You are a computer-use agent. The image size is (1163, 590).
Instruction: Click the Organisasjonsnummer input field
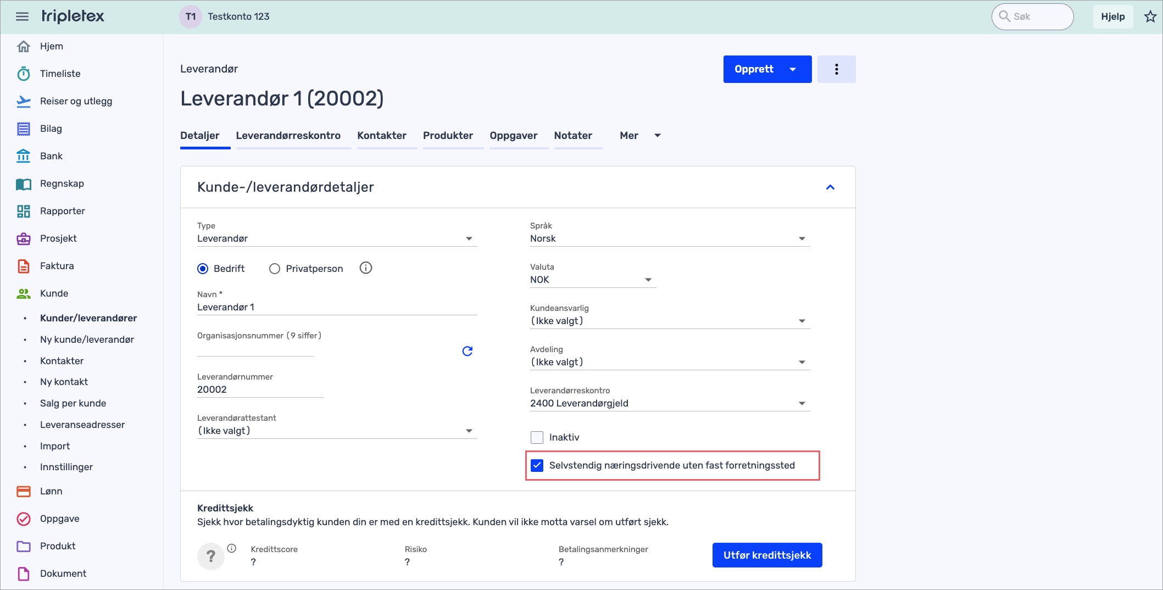[x=255, y=349]
